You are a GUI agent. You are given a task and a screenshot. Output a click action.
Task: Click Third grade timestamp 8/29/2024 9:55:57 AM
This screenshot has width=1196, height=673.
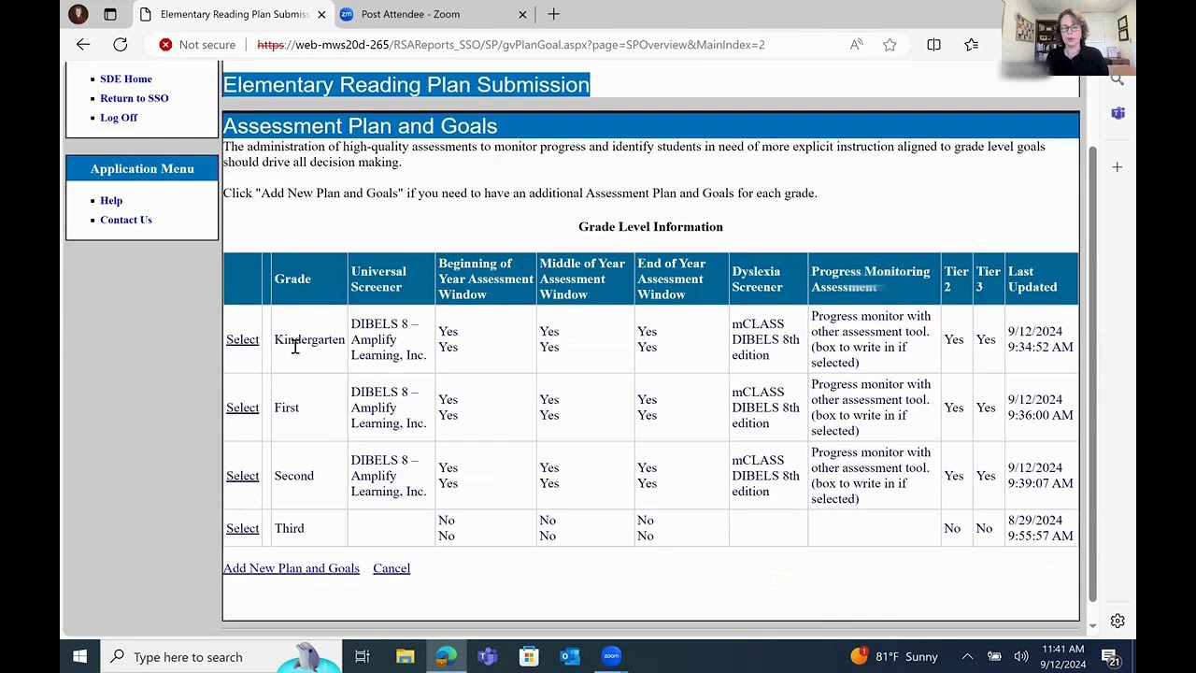(1040, 528)
